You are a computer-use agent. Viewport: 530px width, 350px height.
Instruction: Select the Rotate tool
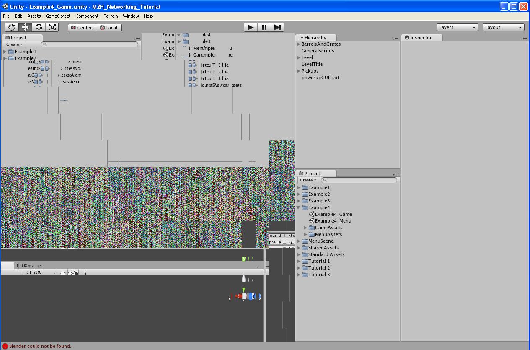39,27
